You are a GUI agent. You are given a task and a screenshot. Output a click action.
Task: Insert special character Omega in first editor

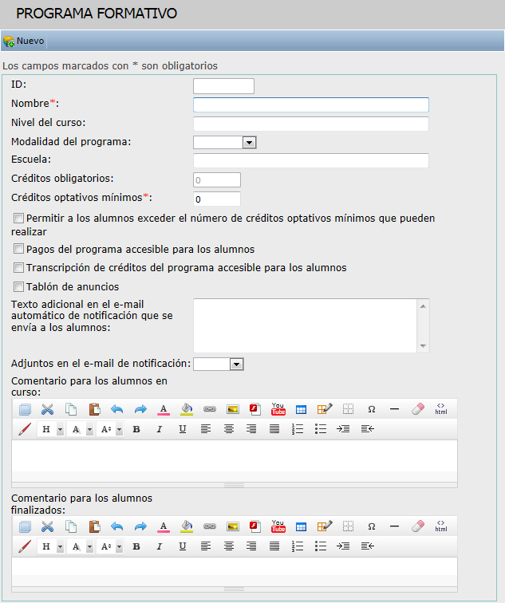coord(372,409)
